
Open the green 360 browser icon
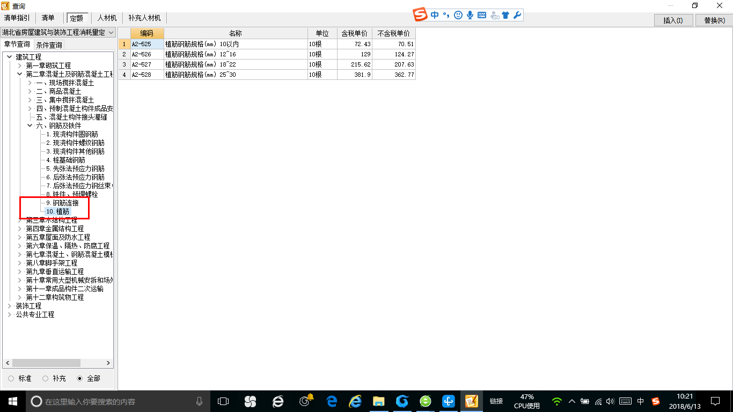(426, 401)
